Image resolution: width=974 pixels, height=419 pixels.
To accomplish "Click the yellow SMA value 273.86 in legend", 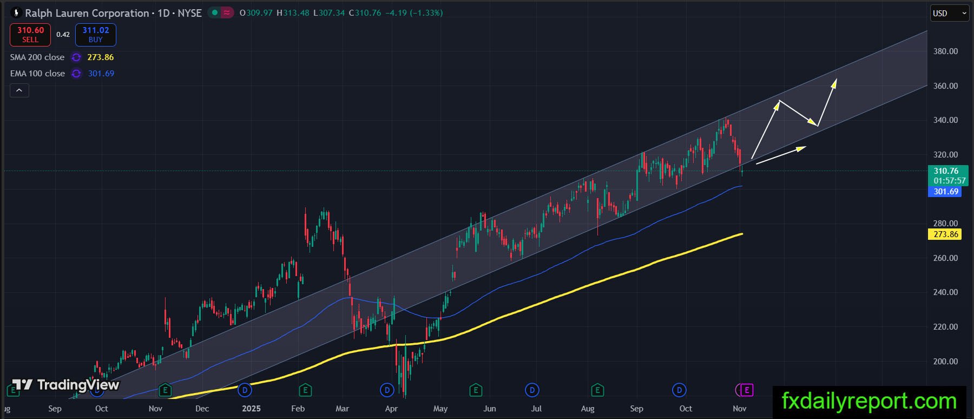I will coord(101,57).
